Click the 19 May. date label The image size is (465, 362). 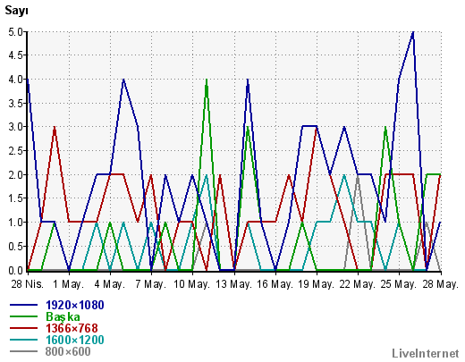317,284
